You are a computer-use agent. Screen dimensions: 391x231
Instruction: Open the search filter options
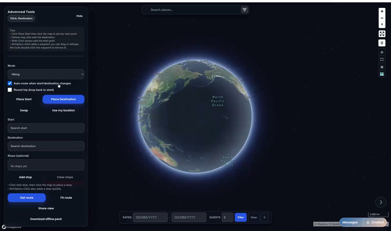pos(244,9)
